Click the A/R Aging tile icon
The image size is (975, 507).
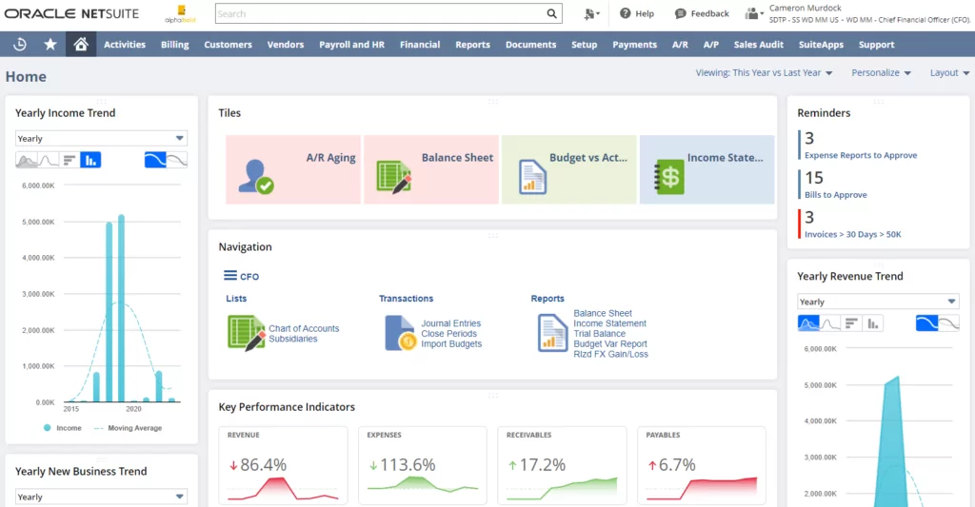click(x=256, y=177)
